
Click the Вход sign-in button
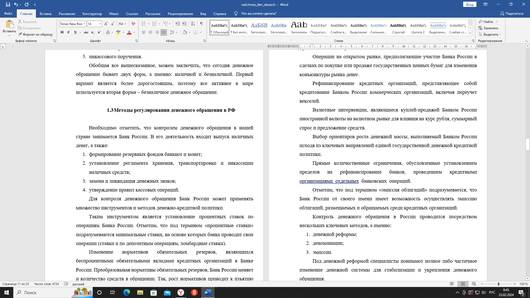point(470,4)
